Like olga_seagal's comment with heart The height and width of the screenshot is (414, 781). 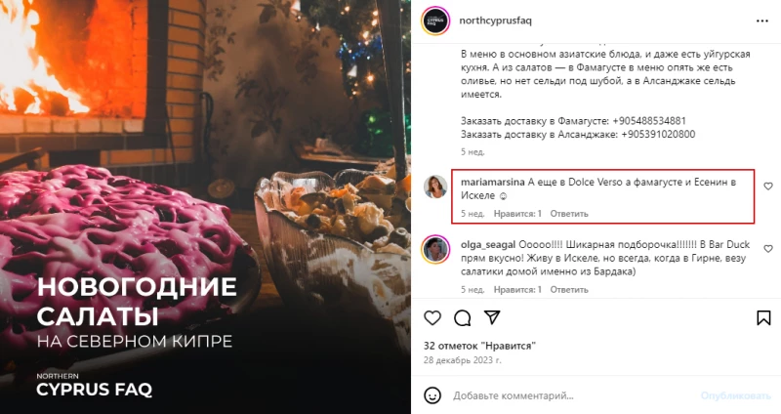[768, 249]
